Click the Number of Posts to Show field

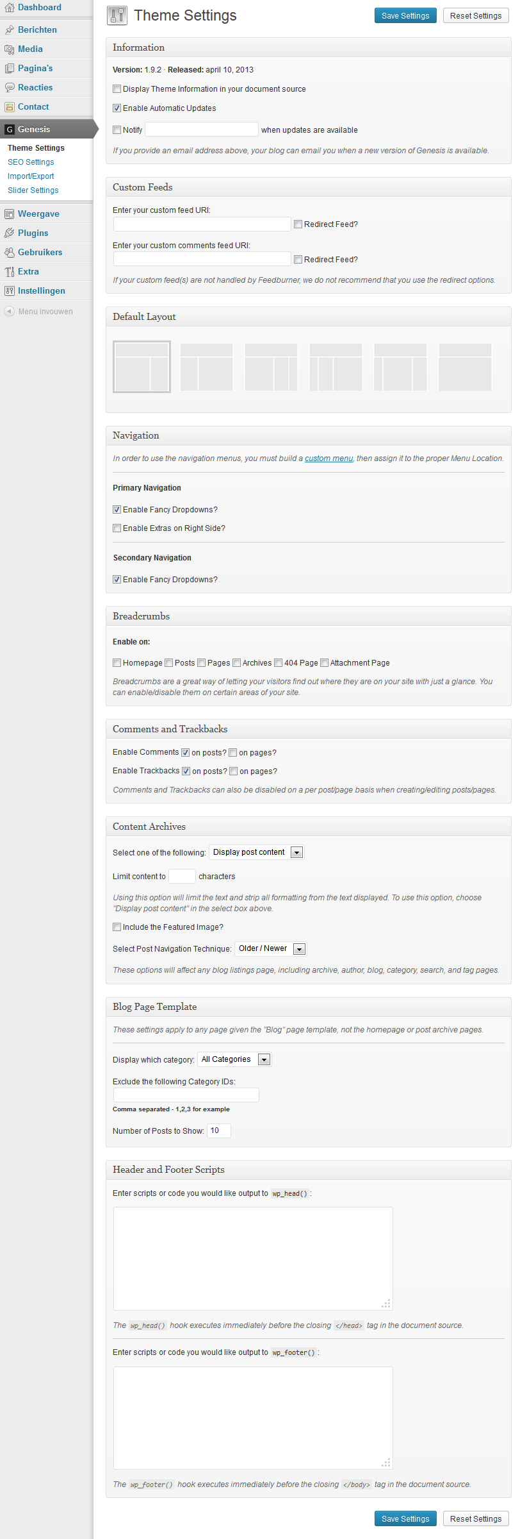218,1131
